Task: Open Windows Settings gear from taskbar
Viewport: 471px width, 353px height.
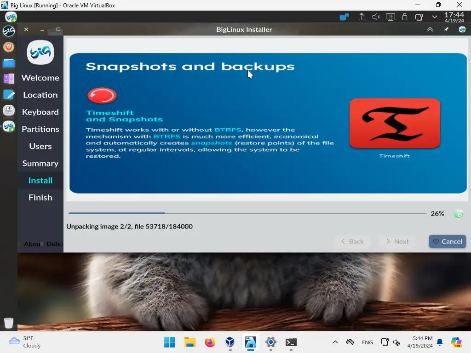Action: click(270, 342)
